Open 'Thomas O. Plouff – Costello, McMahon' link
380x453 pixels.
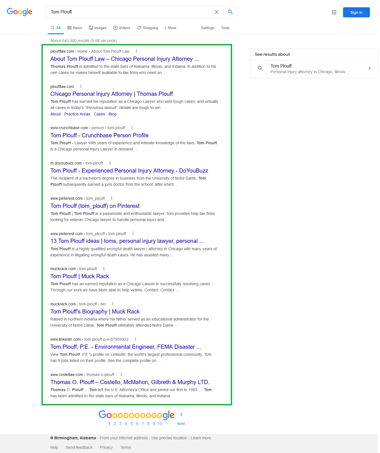pos(130,382)
